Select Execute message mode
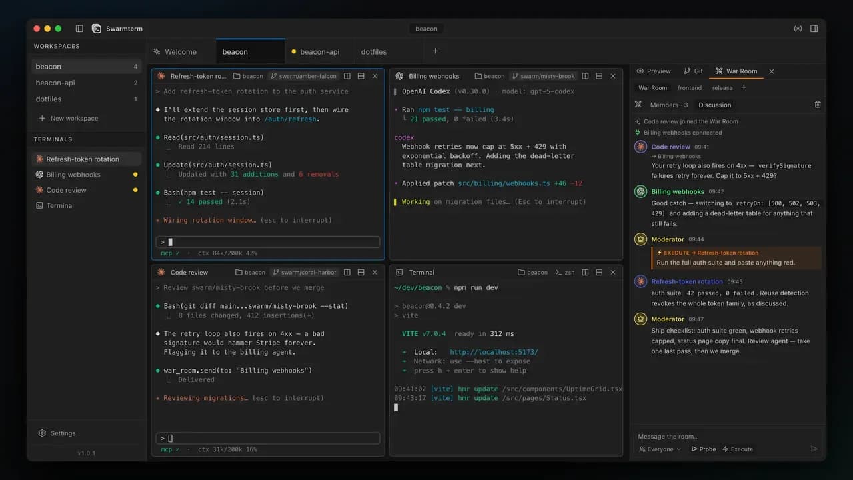This screenshot has height=480, width=853. (738, 449)
